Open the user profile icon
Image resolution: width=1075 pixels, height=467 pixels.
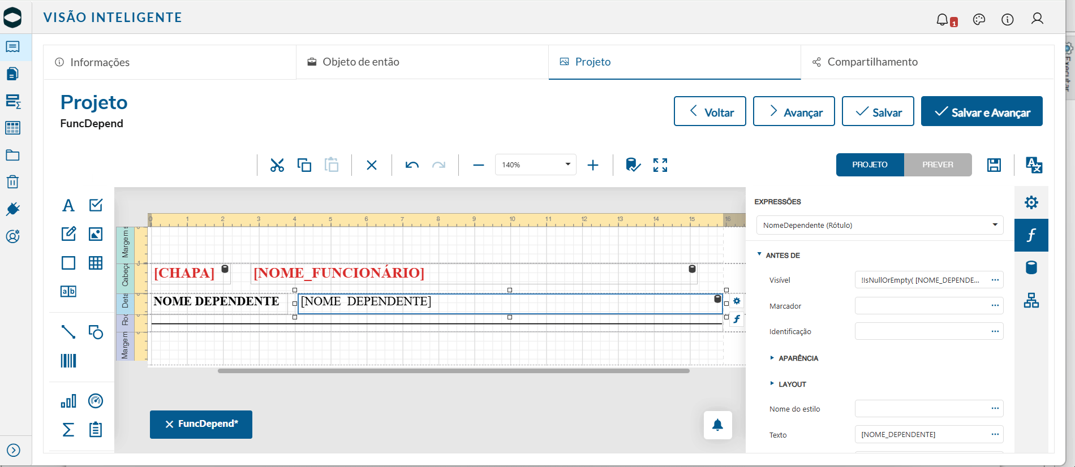coord(1037,19)
